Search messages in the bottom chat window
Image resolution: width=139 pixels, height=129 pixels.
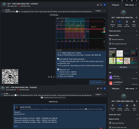click(x=101, y=88)
